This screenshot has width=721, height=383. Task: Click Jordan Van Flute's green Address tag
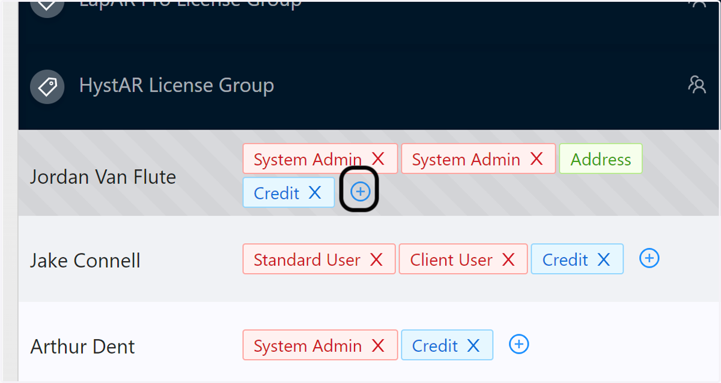point(601,159)
